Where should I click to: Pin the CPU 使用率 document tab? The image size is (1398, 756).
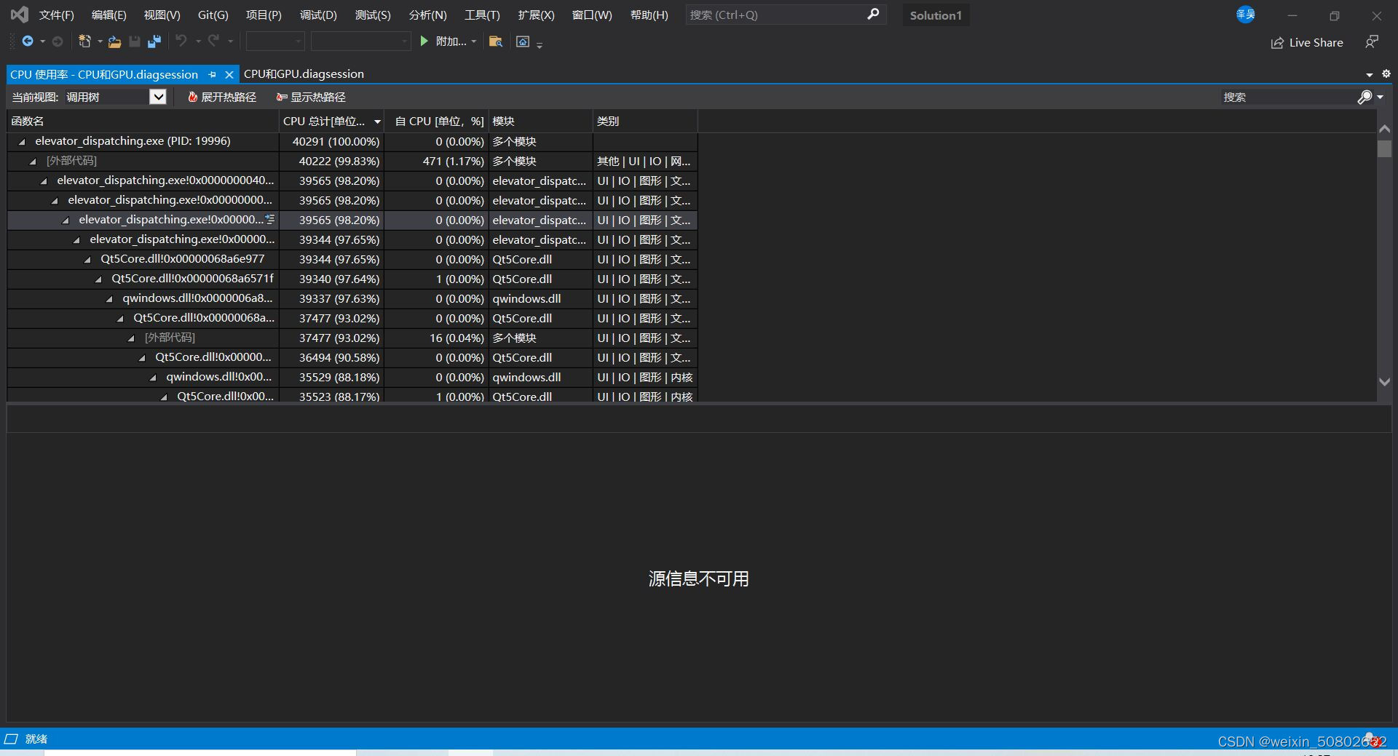(213, 74)
